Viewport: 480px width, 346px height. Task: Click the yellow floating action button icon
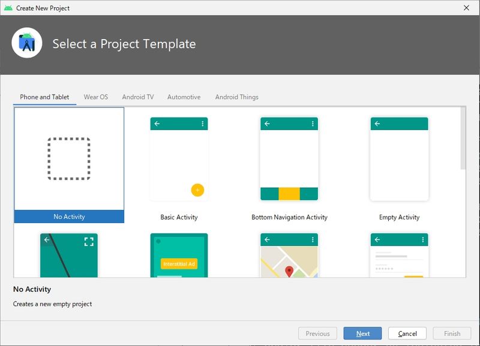coord(197,190)
